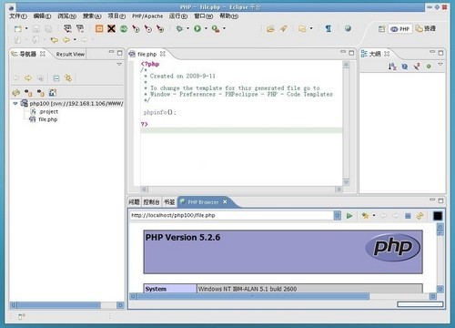The width and height of the screenshot is (455, 328).
Task: Switch to the PHP perspective button
Action: (400, 29)
